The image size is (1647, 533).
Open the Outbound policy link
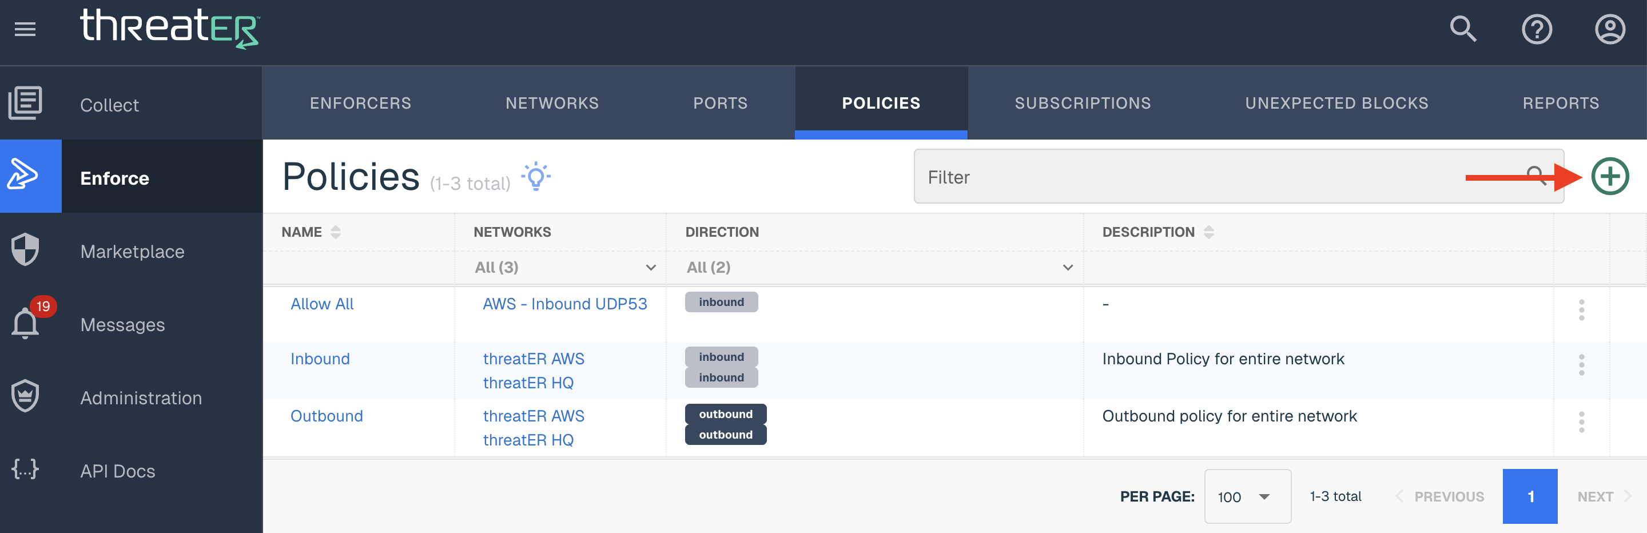[326, 416]
